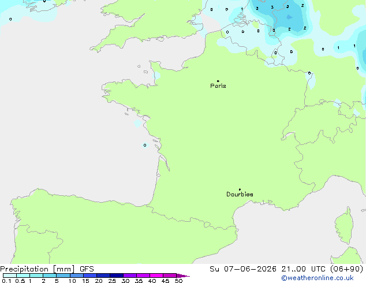Pick legend swatch between 0.1 and 0.5
366x283 pixels.
point(10,275)
